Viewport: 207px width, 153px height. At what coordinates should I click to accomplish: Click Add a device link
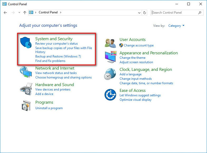[x=44, y=94]
